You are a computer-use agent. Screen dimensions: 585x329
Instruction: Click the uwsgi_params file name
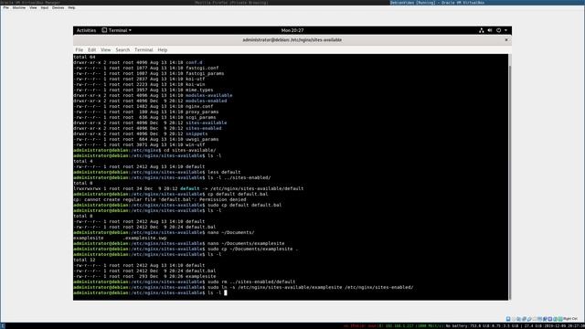tap(202, 139)
